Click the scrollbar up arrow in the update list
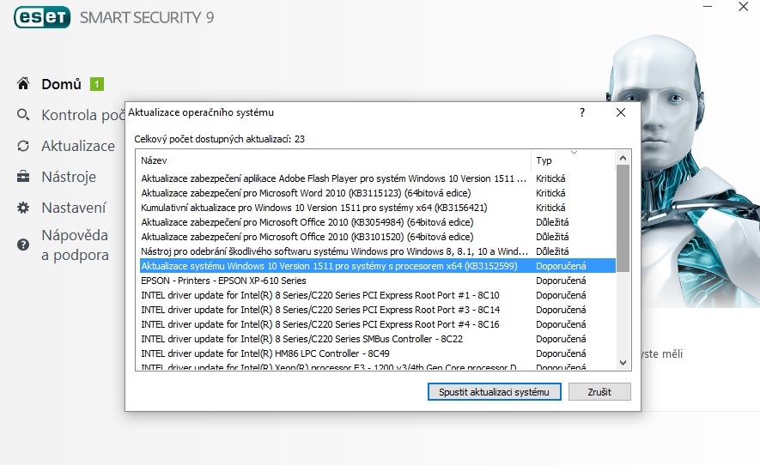This screenshot has width=760, height=465. tap(623, 158)
